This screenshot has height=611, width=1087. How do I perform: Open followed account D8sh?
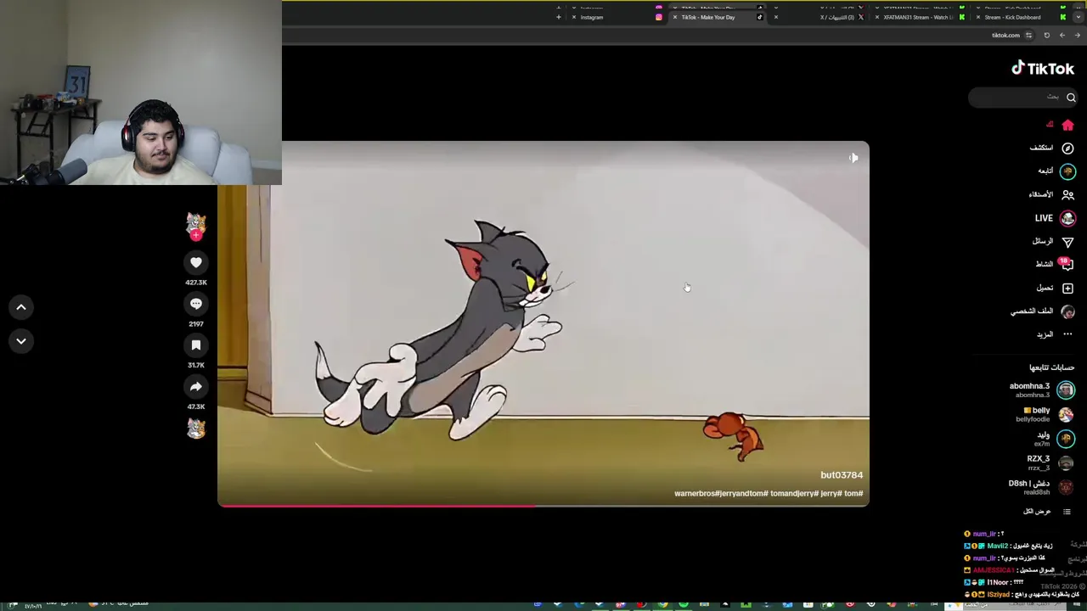click(1041, 487)
